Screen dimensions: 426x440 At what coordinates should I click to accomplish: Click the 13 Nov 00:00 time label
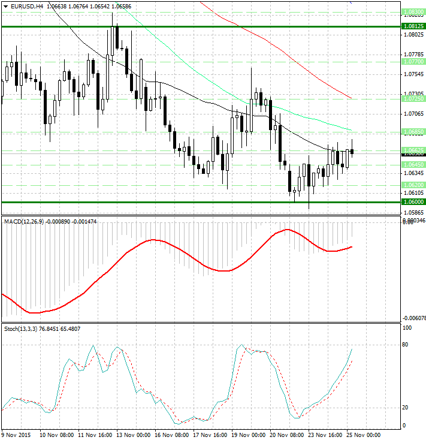(134, 435)
